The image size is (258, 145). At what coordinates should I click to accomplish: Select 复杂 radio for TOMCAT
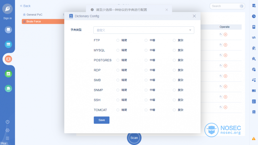point(174,110)
